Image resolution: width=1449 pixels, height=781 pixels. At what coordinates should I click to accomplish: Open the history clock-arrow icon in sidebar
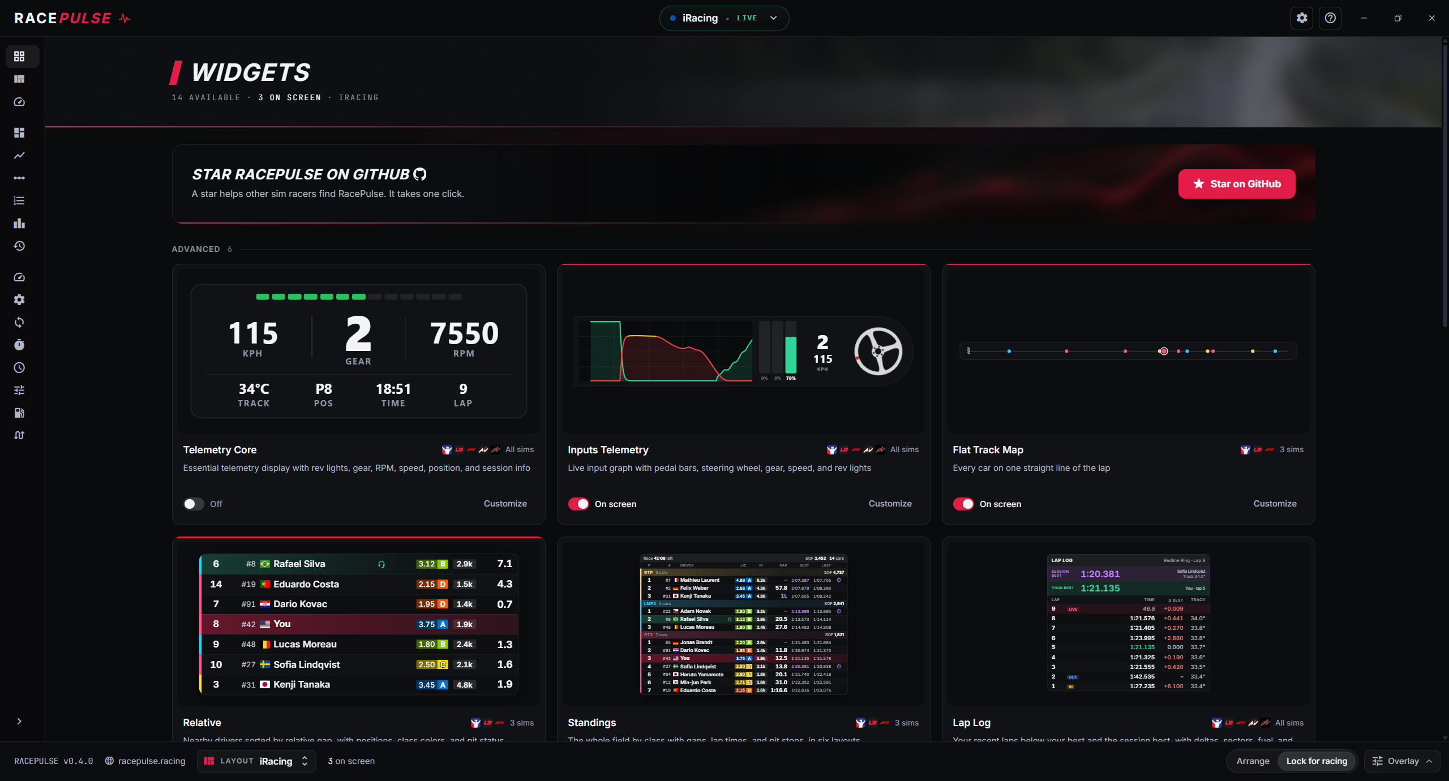click(19, 246)
